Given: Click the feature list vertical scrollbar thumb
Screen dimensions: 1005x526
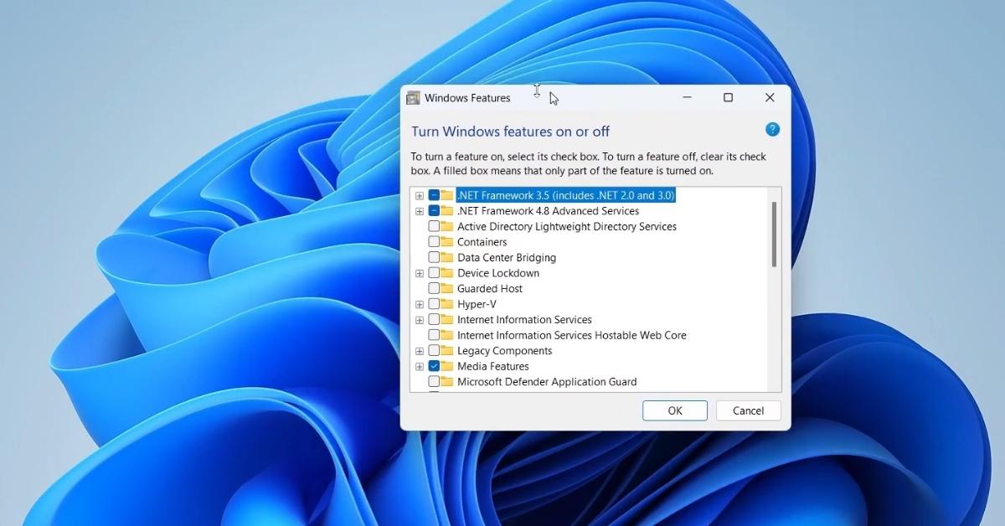Looking at the screenshot, I should coord(774,235).
